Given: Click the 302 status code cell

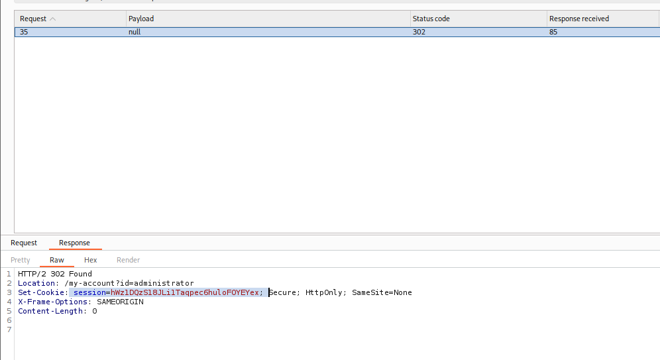Looking at the screenshot, I should (x=419, y=32).
